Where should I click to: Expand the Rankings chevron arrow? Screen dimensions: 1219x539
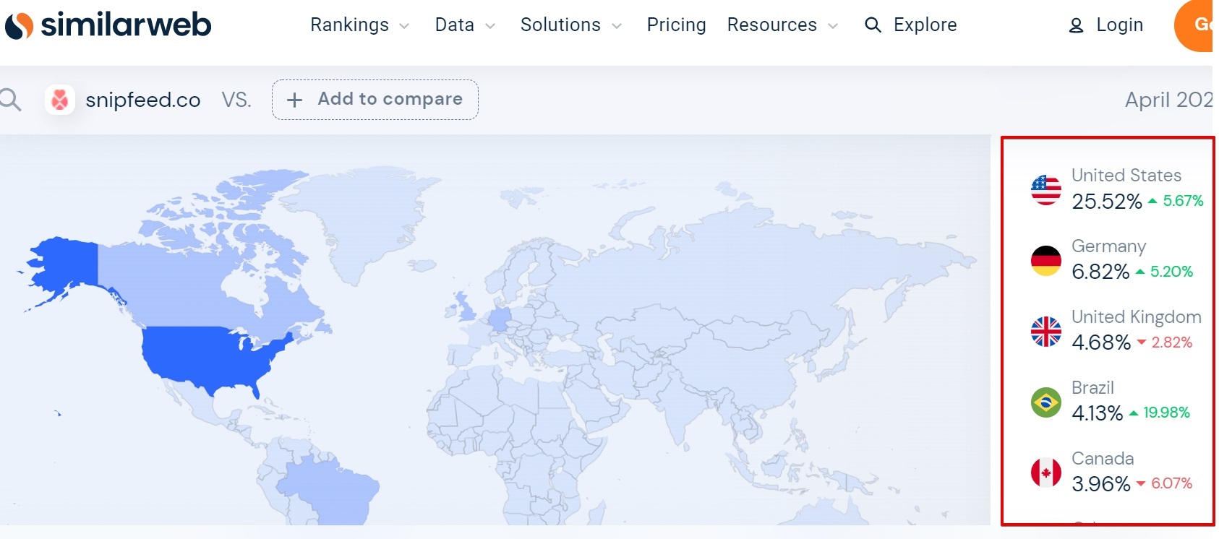404,26
